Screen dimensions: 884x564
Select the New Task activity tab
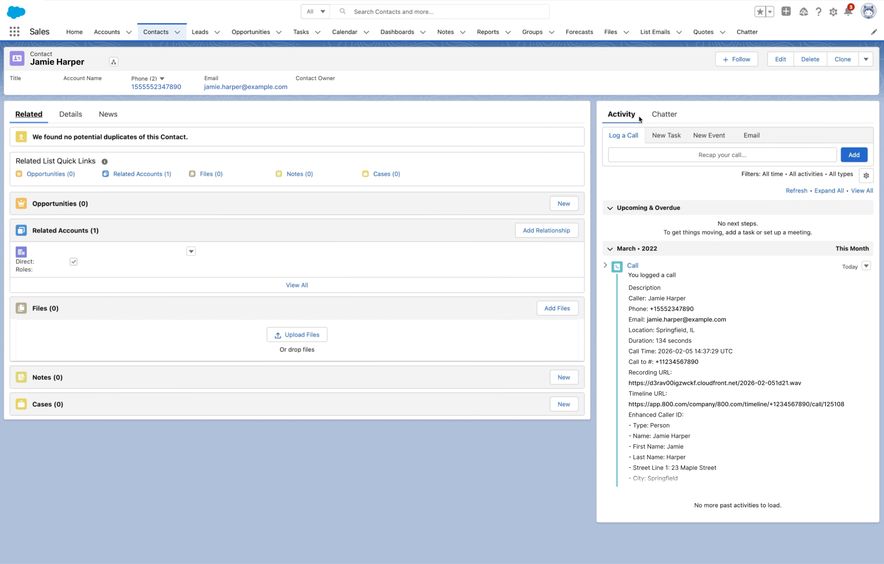point(666,135)
